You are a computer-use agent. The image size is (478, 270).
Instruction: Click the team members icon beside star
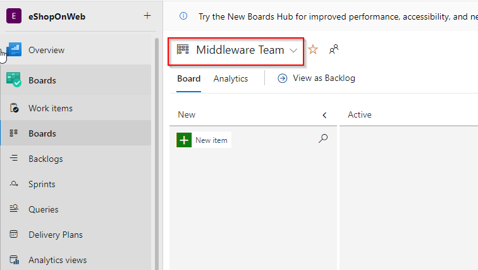click(x=334, y=49)
